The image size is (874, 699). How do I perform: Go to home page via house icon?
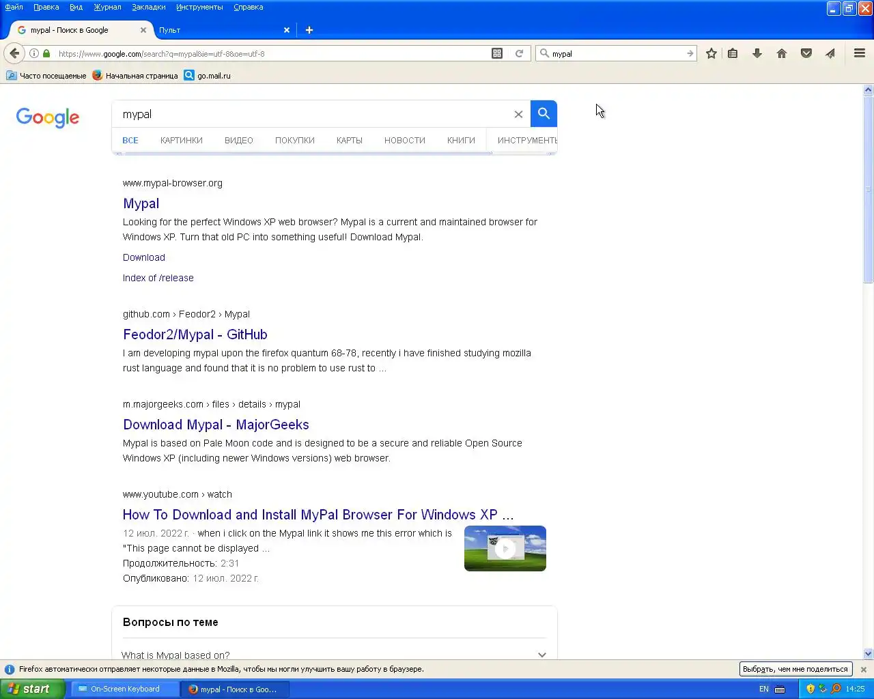click(x=782, y=53)
